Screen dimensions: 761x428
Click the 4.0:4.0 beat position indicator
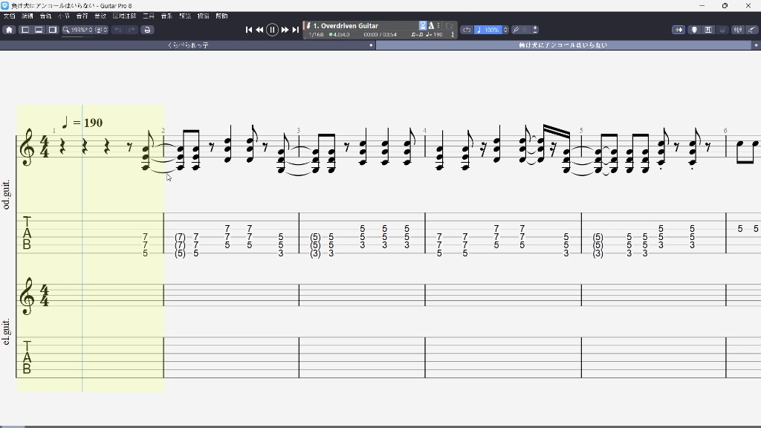pos(339,35)
